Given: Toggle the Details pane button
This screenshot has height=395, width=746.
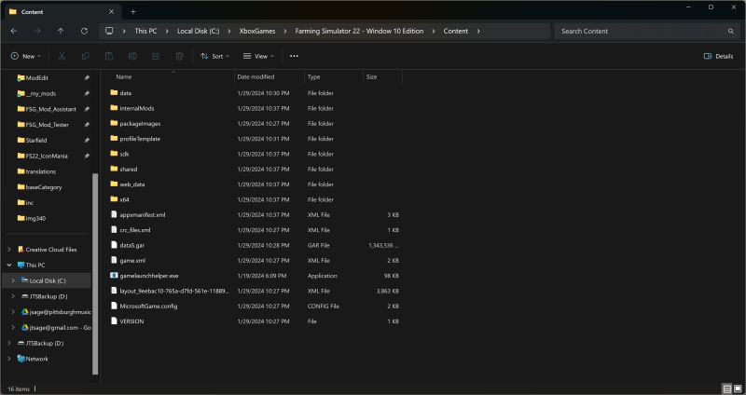Looking at the screenshot, I should tap(718, 56).
